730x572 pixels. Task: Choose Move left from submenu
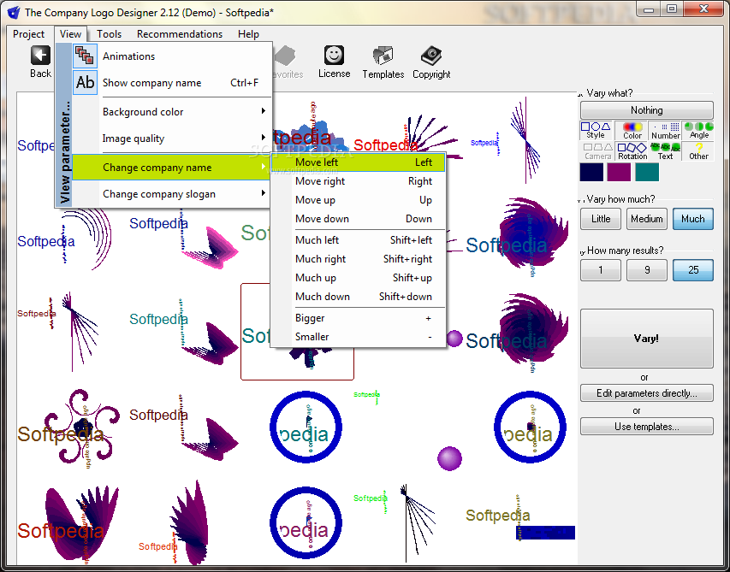click(358, 162)
